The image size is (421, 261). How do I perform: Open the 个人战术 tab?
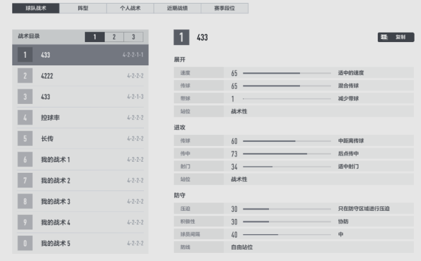click(x=130, y=8)
